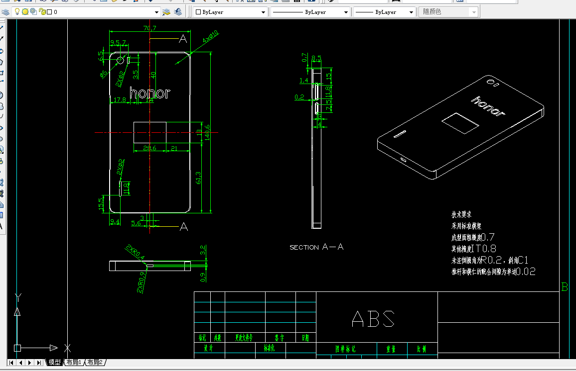Click the Layer Previous icon
The width and height of the screenshot is (576, 371).
[x=178, y=12]
